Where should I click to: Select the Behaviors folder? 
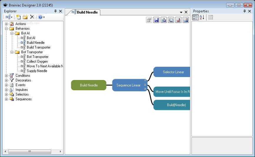click(x=22, y=29)
